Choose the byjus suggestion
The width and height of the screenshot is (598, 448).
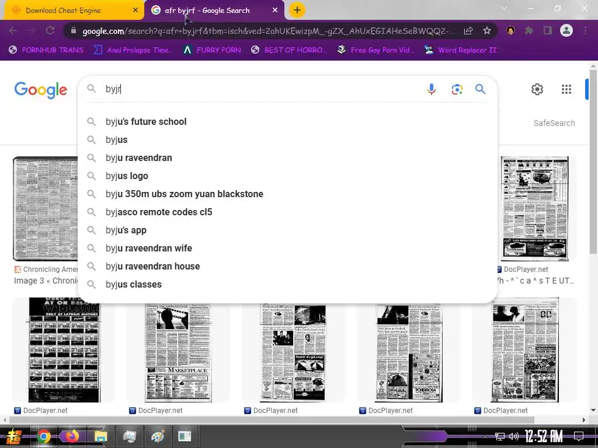tap(287, 140)
